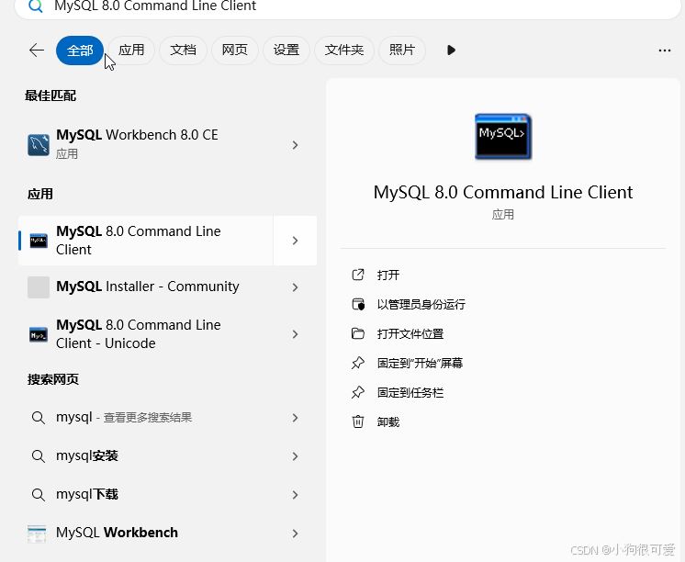685x562 pixels.
Task: Click search icon beside mysql 查看更多搜索结果
Action: [x=39, y=417]
